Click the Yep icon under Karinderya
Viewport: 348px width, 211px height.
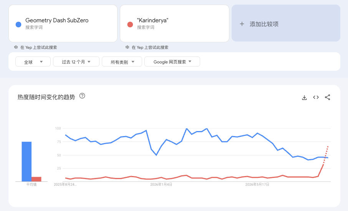coord(127,47)
